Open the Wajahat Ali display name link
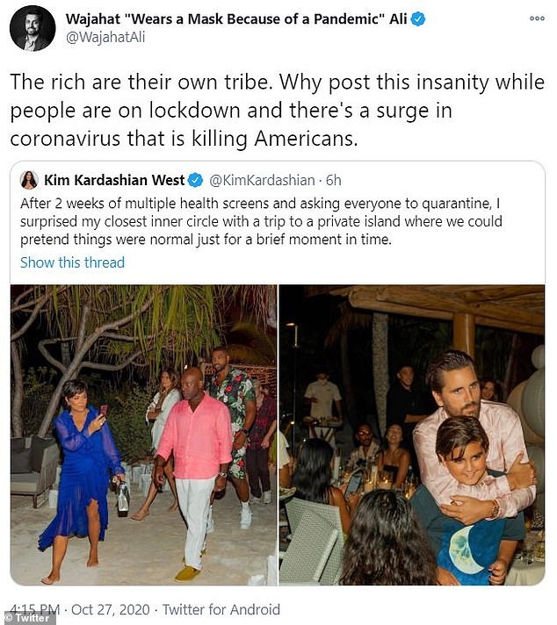 [235, 18]
